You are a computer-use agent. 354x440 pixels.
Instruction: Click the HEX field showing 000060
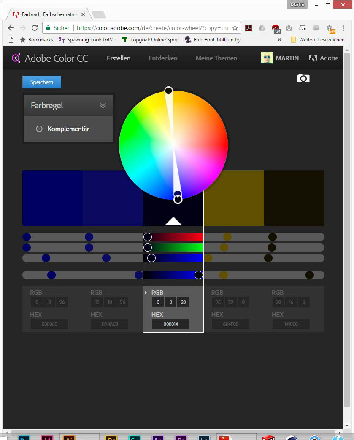(x=49, y=324)
